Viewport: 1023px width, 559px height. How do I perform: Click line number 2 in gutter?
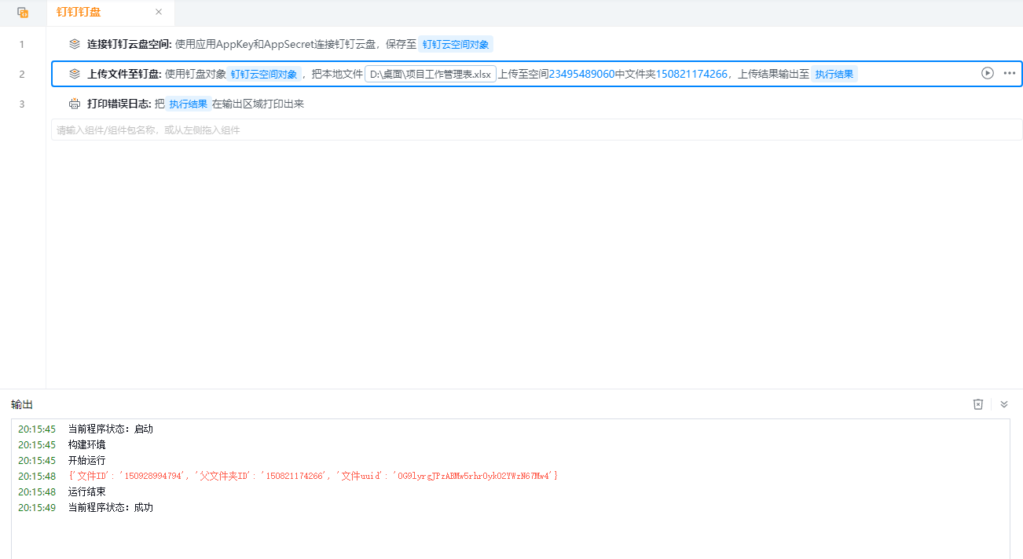(22, 74)
